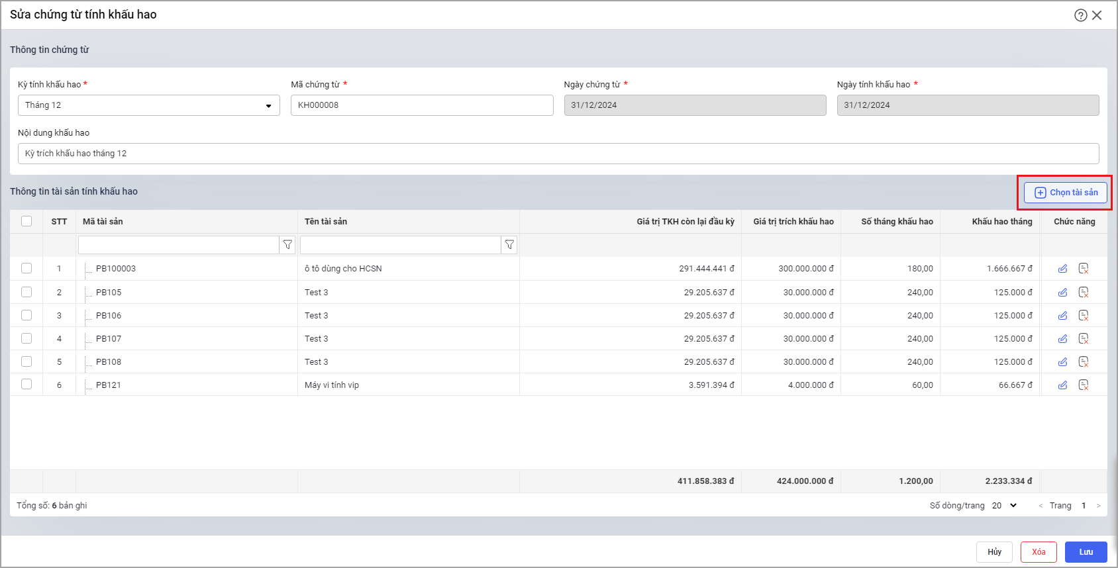1118x568 pixels.
Task: Click the Xóa delete button
Action: point(1038,552)
